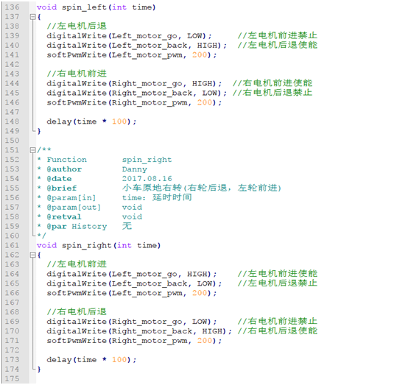Click the date value '2017.08.16'
This screenshot has height=385, width=411.
click(147, 179)
